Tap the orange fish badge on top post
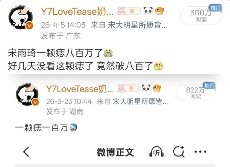This screenshot has width=230, height=167. coord(160,11)
